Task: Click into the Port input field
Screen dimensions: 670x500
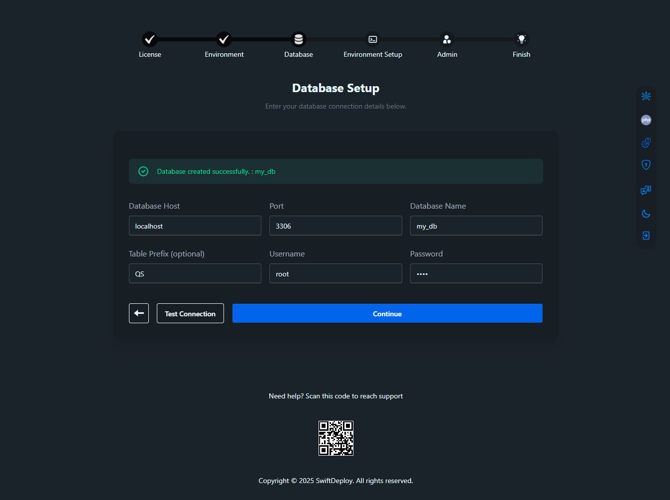Action: (x=335, y=226)
